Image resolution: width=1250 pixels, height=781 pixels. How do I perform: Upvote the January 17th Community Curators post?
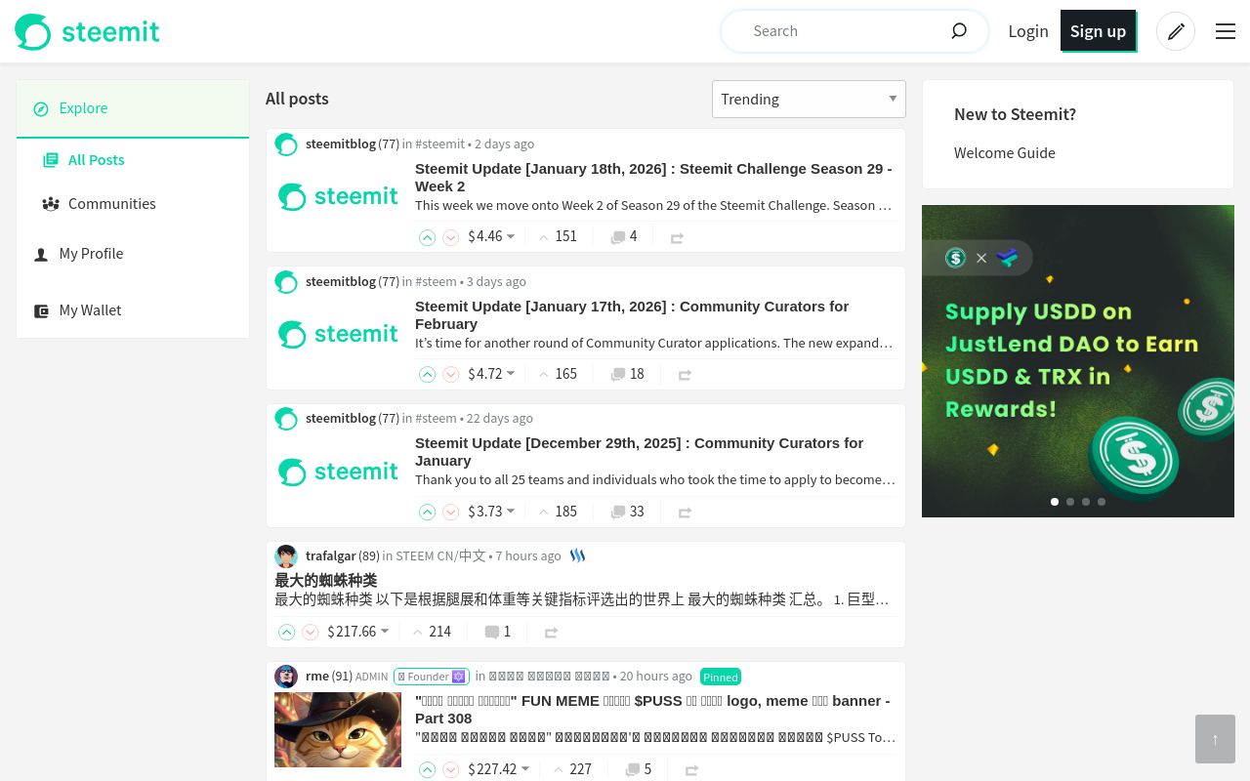click(x=427, y=375)
